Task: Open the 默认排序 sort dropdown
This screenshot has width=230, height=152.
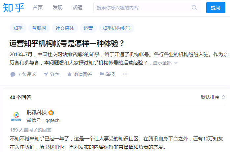Action: (213, 97)
